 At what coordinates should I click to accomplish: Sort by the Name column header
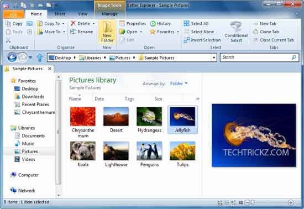75,98
